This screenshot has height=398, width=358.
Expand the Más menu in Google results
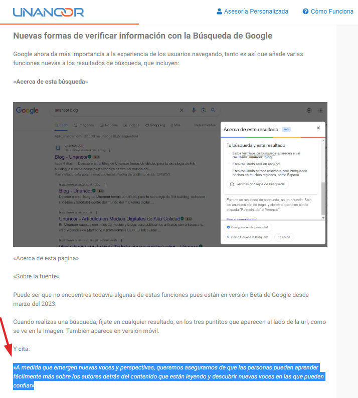click(176, 125)
